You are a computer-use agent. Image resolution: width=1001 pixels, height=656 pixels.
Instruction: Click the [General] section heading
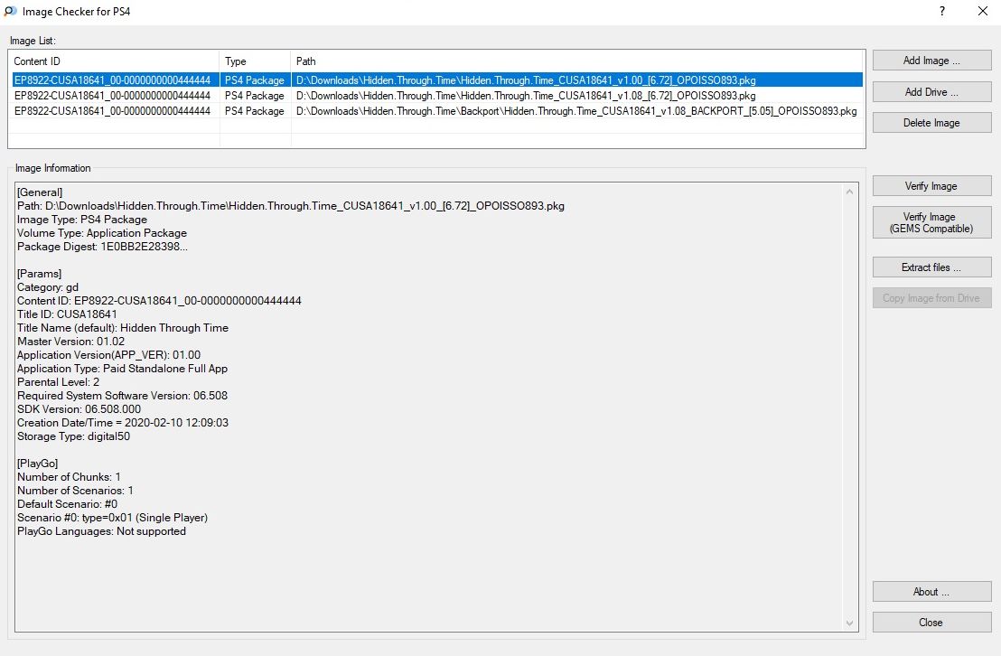[40, 192]
